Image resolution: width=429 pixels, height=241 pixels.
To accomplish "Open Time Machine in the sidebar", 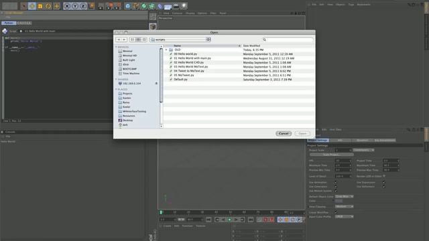I will 131,74.
